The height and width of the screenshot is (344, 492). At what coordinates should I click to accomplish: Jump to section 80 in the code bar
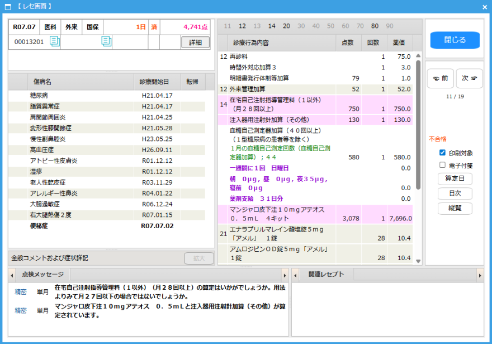[375, 26]
